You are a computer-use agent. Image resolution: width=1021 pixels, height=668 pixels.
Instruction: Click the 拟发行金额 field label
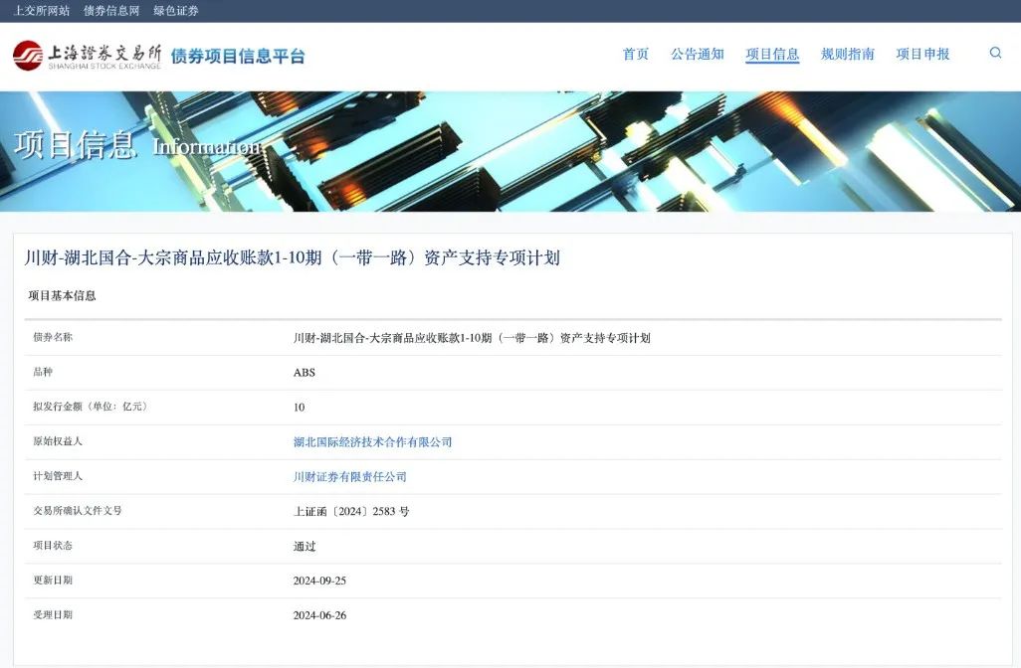92,407
